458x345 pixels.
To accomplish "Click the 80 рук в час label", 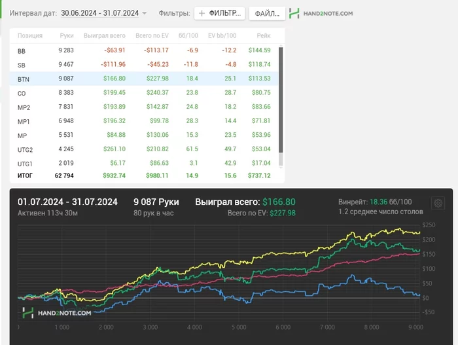I will (x=153, y=213).
